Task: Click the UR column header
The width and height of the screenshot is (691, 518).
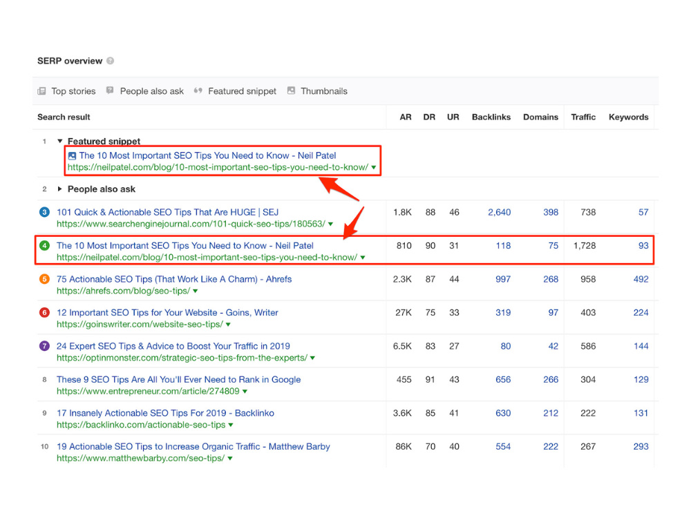Action: 453,117
